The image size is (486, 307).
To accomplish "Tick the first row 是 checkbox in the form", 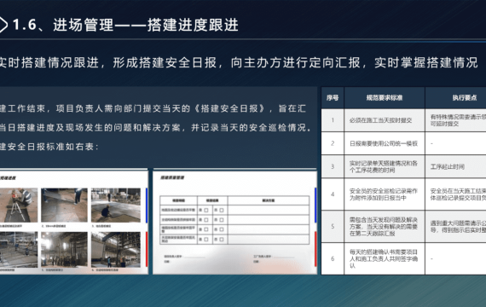I will (x=206, y=211).
